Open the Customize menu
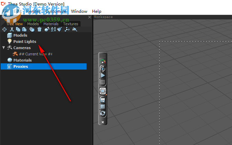The width and height of the screenshot is (232, 145). pos(56,11)
